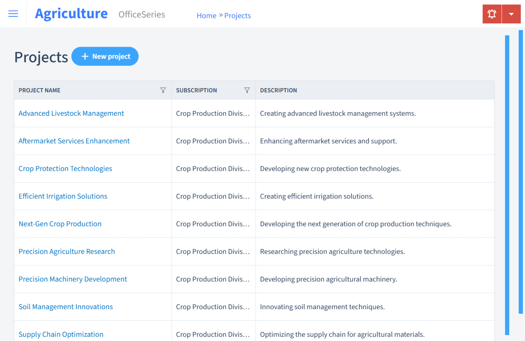Viewport: 525px width, 341px height.
Task: Open the Advanced Livestock Management project
Action: 71,113
